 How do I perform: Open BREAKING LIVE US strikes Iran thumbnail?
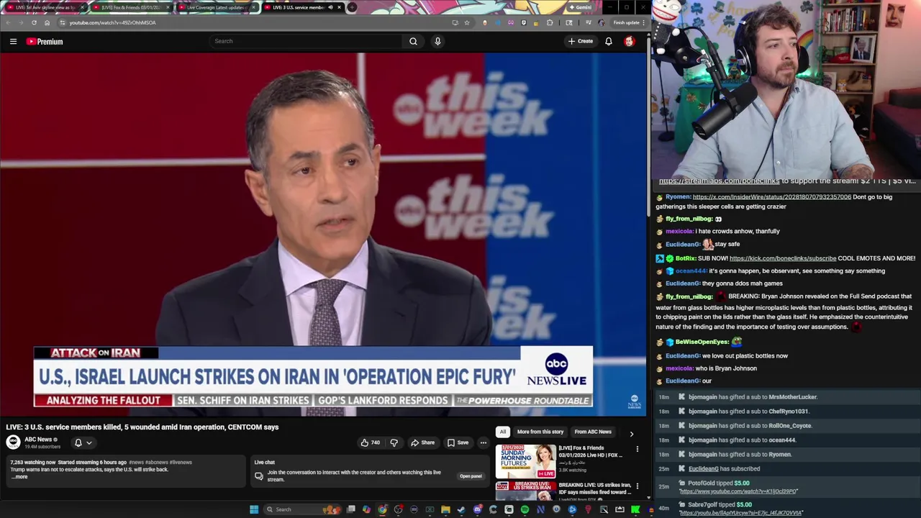(x=525, y=491)
